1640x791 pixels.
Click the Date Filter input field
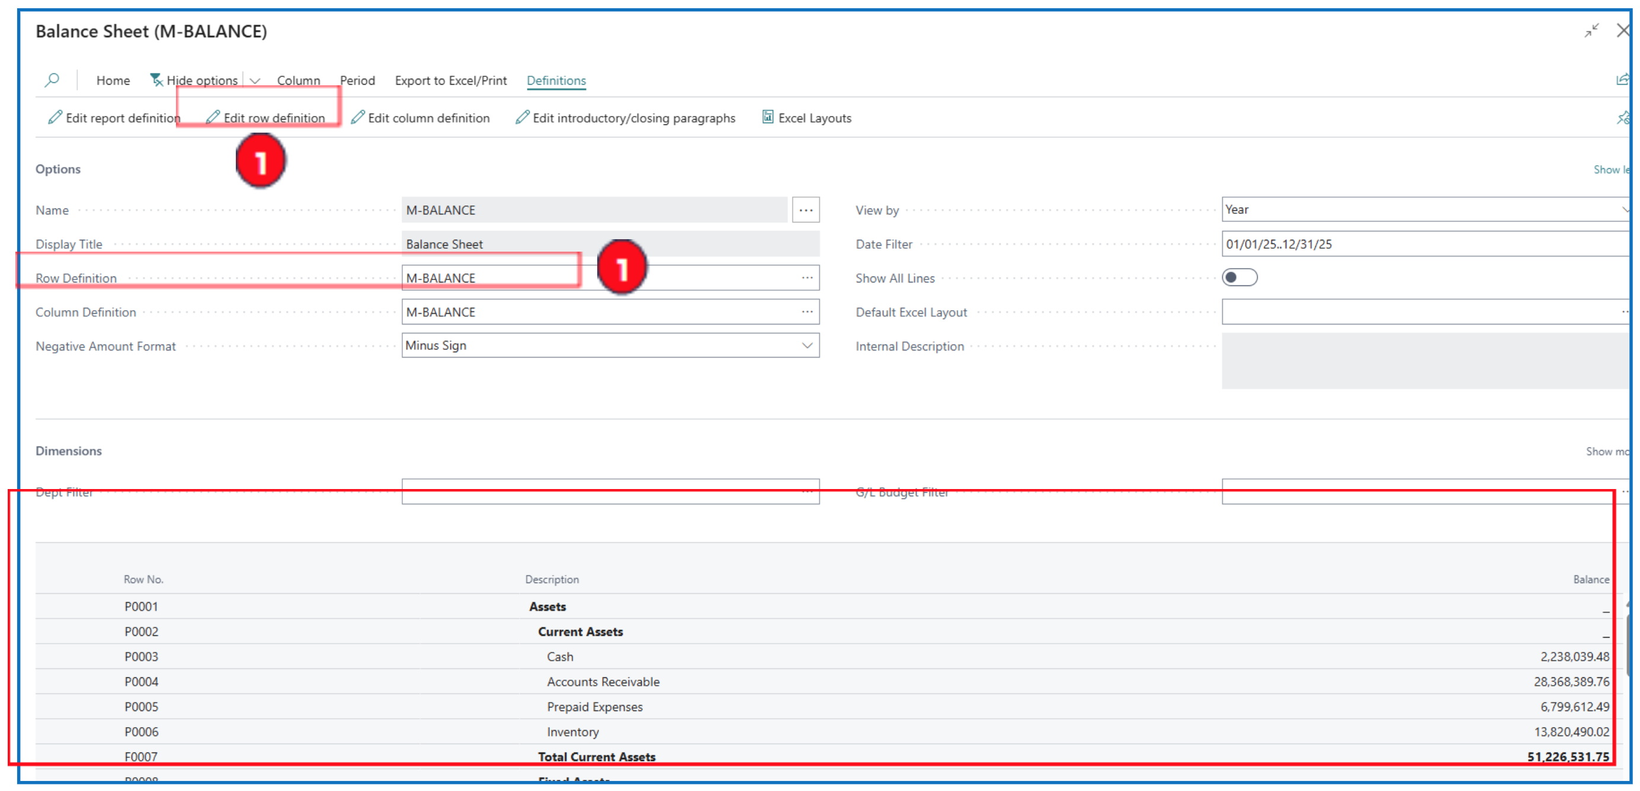(x=1420, y=245)
